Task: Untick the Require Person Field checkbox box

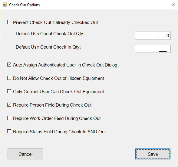Action: 9,105
